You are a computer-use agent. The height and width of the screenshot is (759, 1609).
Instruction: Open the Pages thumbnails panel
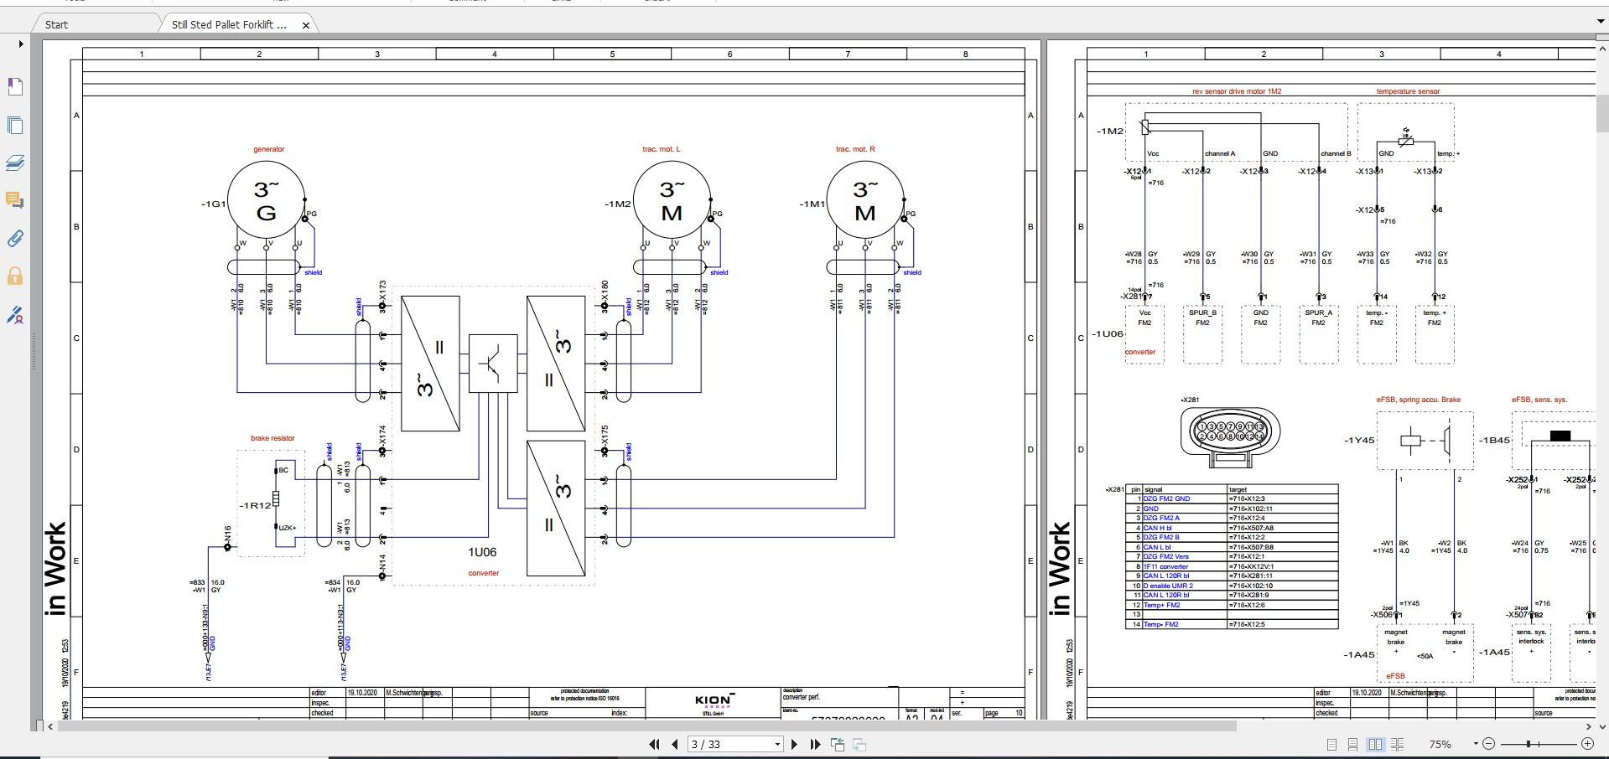tap(14, 125)
